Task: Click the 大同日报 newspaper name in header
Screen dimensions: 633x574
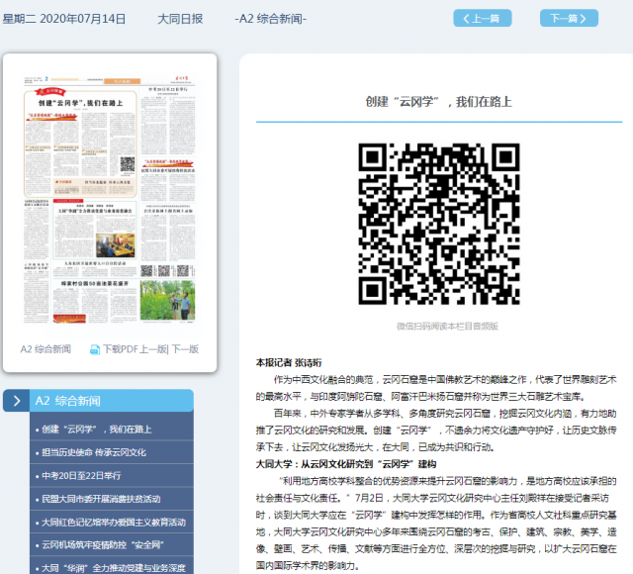Action: [x=180, y=19]
